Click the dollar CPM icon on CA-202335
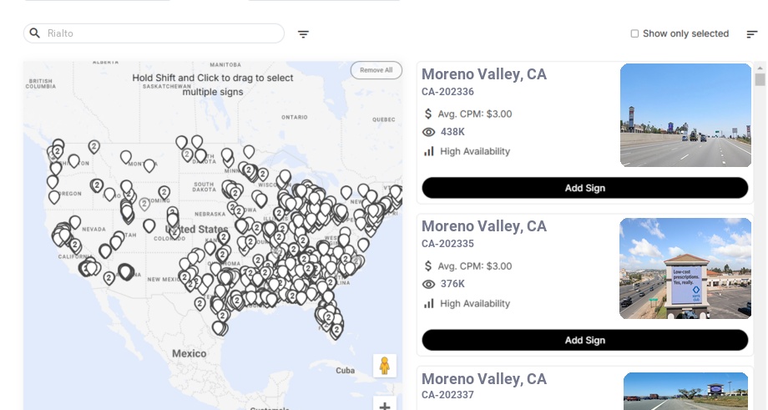This screenshot has width=768, height=410. pos(428,266)
